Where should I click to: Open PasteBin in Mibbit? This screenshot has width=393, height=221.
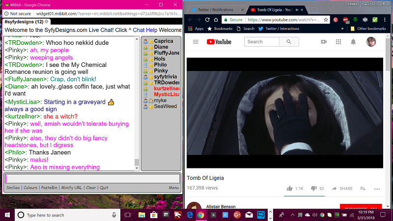tap(49, 188)
